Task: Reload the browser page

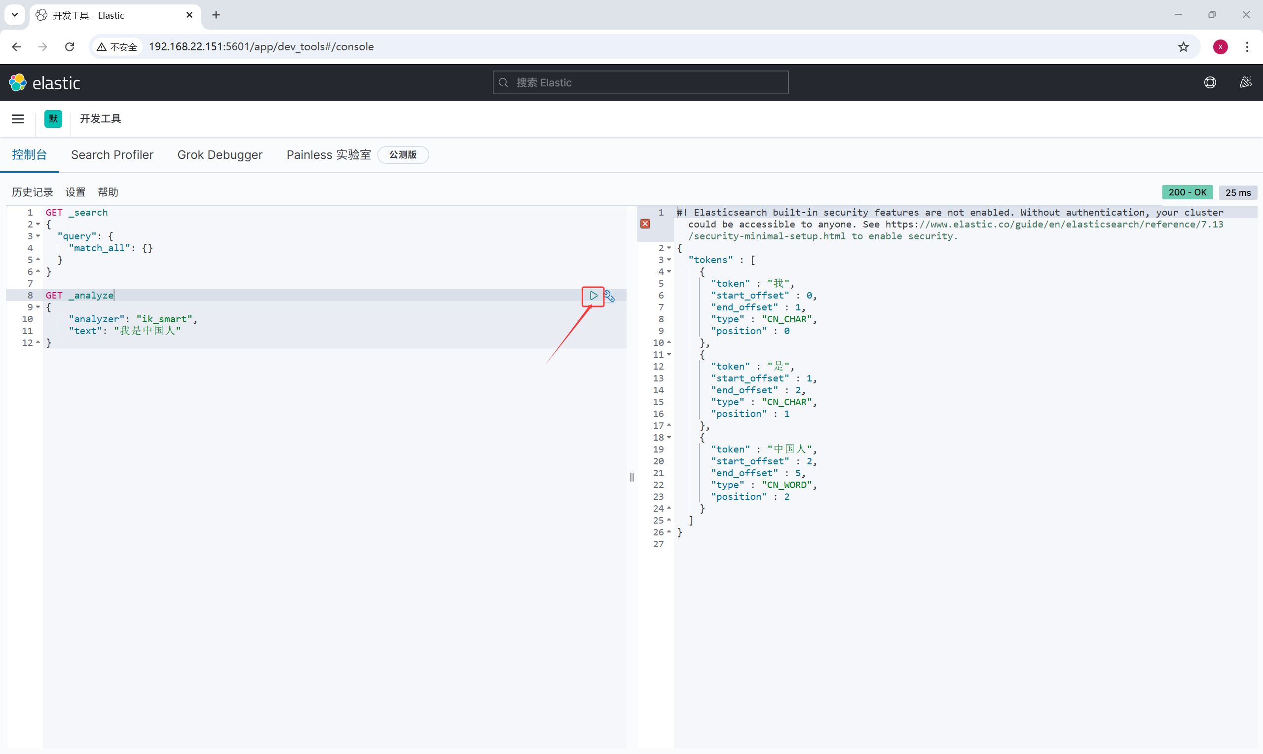Action: point(70,47)
